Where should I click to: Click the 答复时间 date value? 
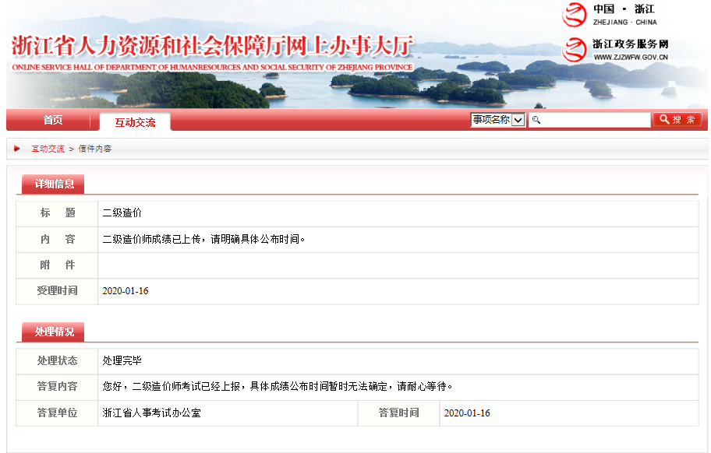coord(466,413)
